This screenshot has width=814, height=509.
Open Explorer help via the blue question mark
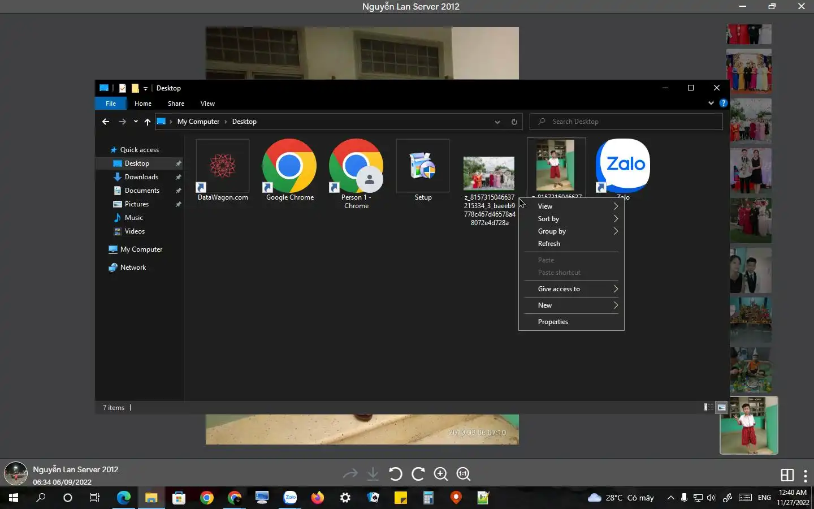[723, 103]
